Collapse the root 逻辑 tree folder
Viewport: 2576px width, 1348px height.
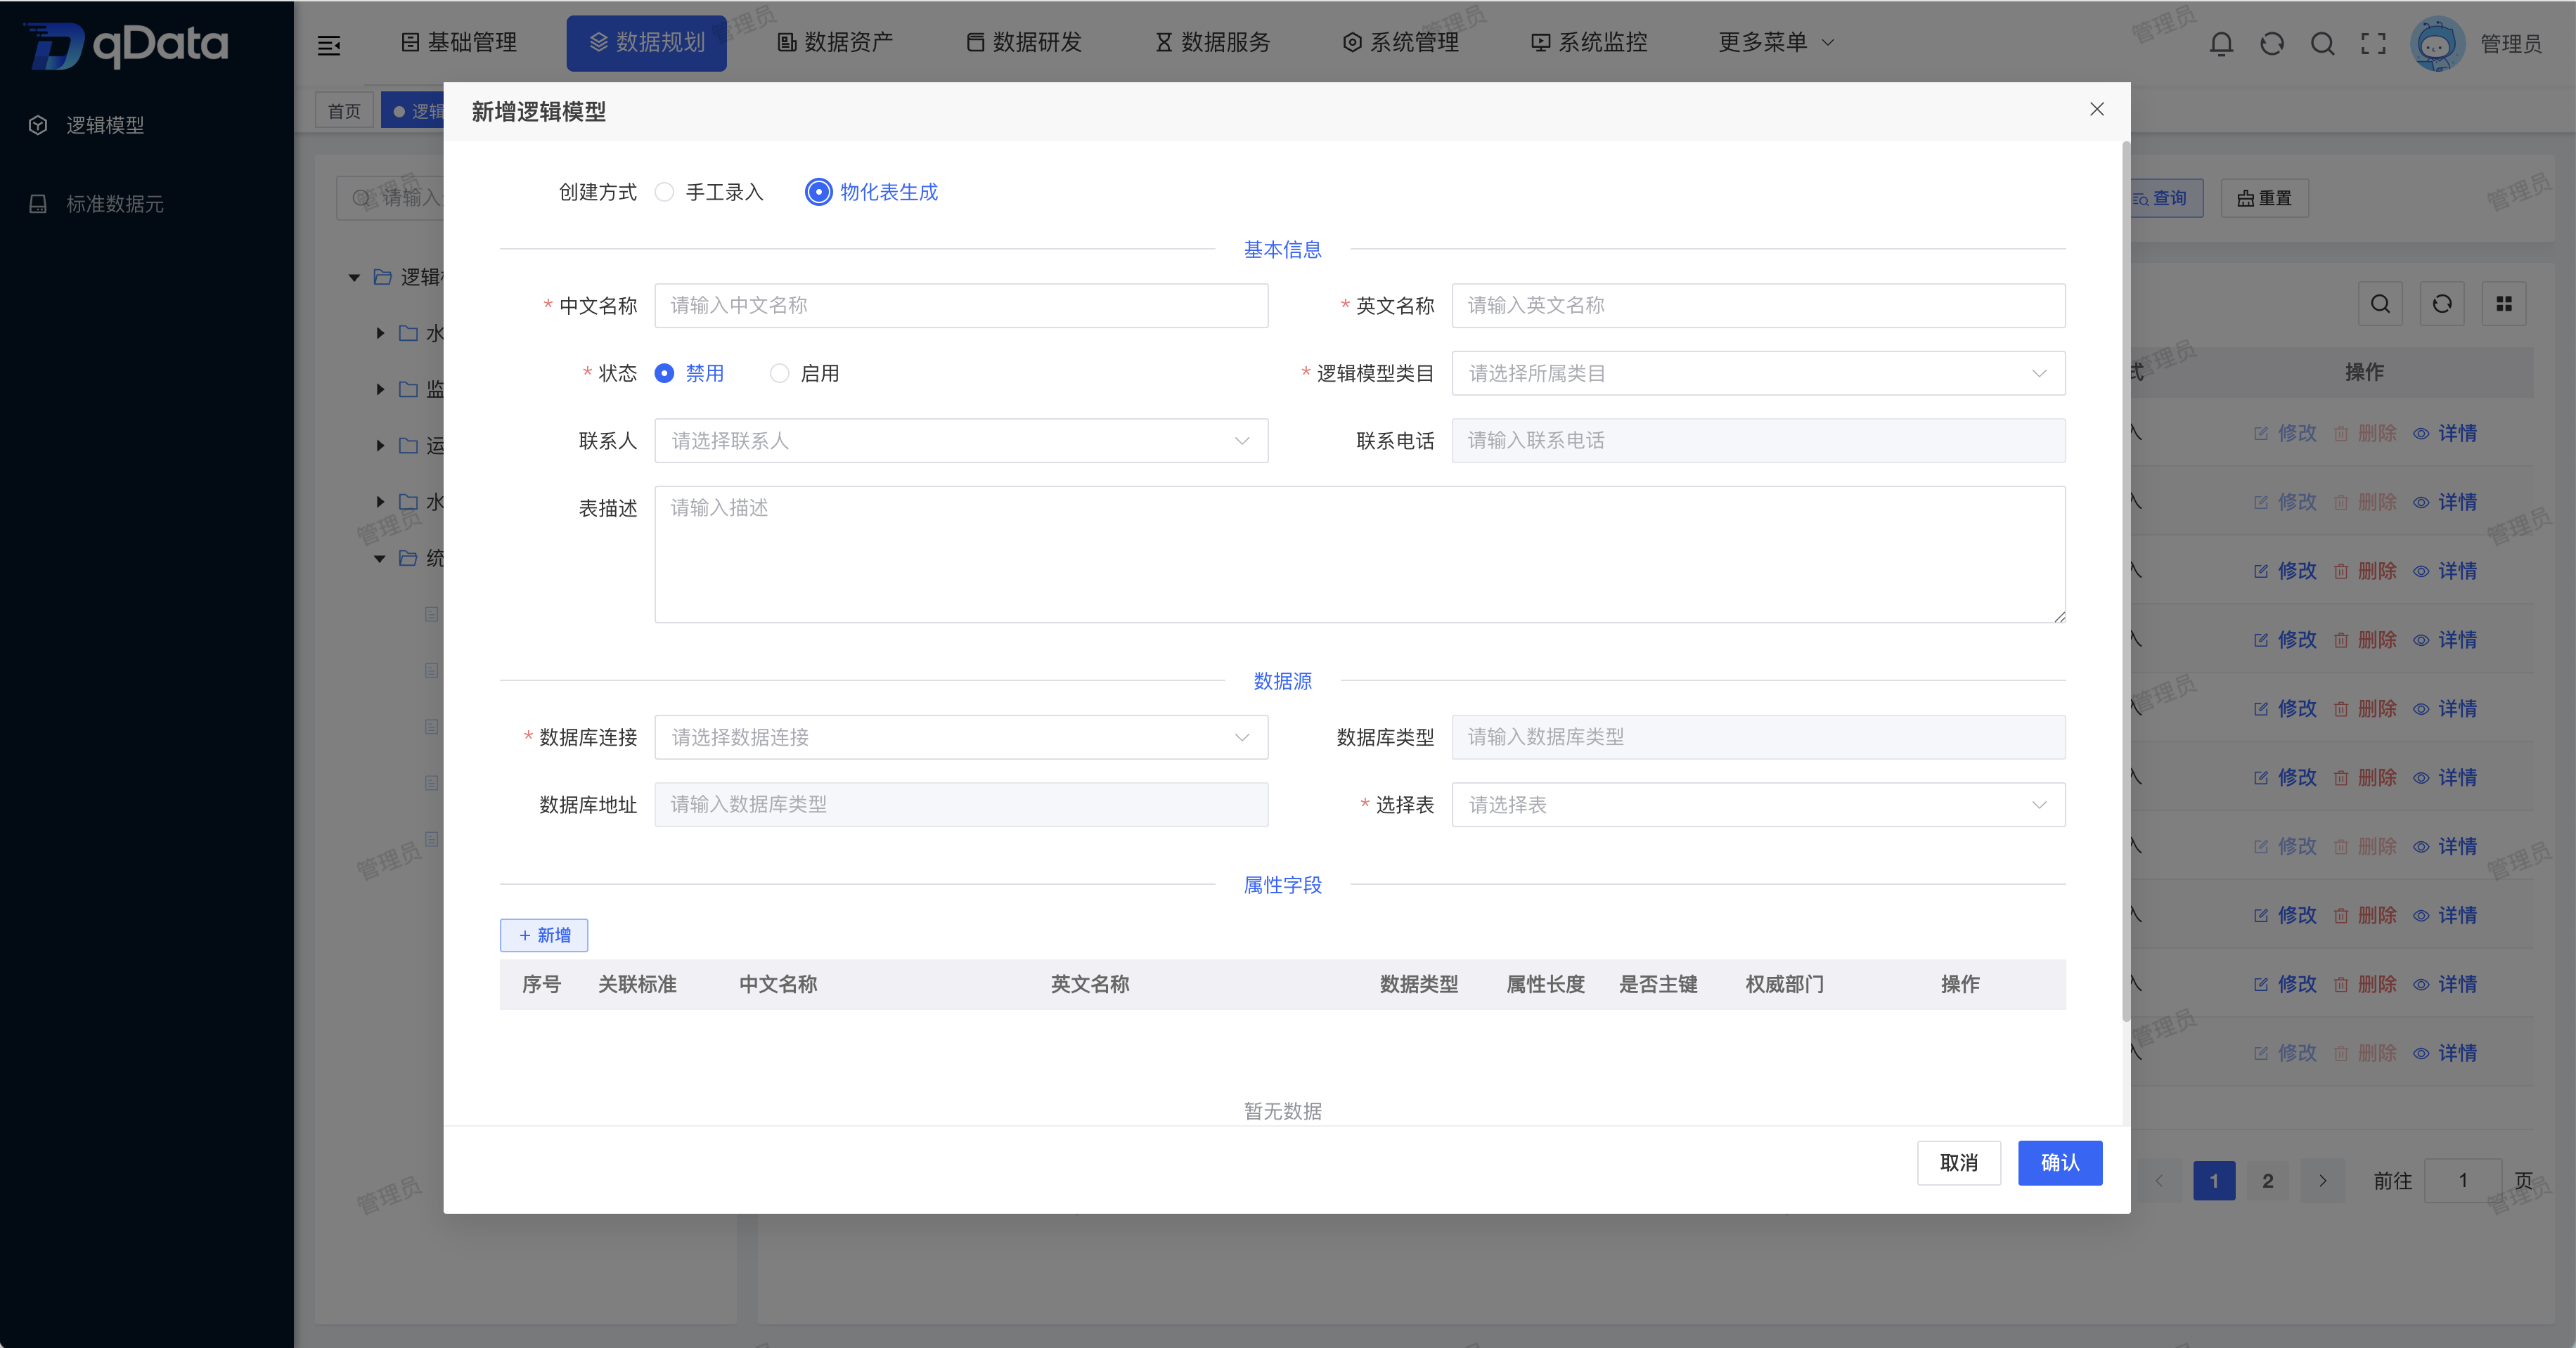(354, 277)
